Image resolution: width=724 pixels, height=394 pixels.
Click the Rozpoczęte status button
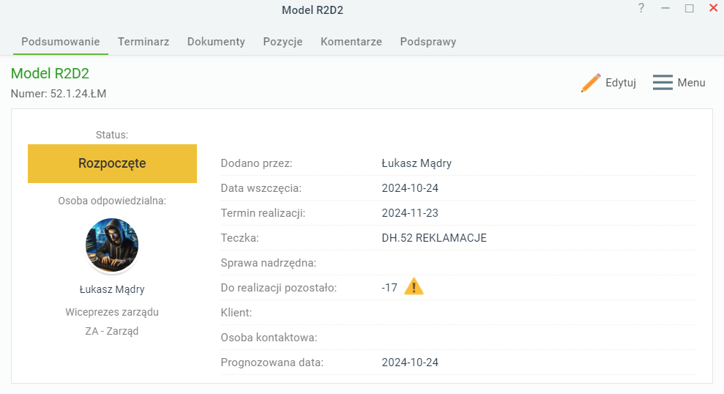coord(112,163)
